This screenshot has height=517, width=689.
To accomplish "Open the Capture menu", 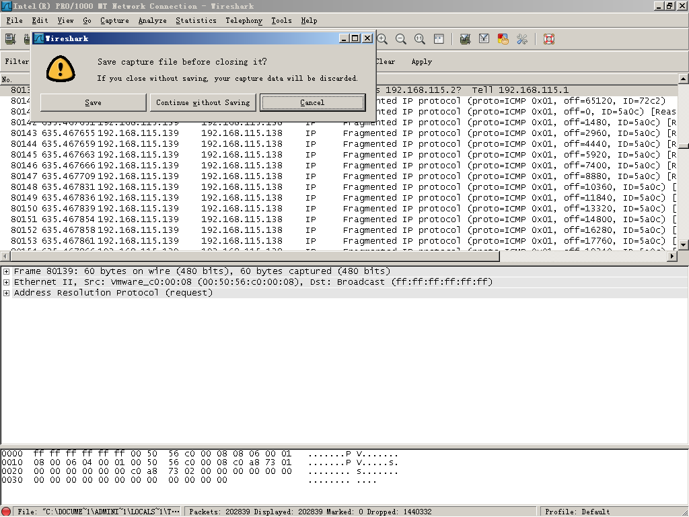I will pyautogui.click(x=114, y=21).
